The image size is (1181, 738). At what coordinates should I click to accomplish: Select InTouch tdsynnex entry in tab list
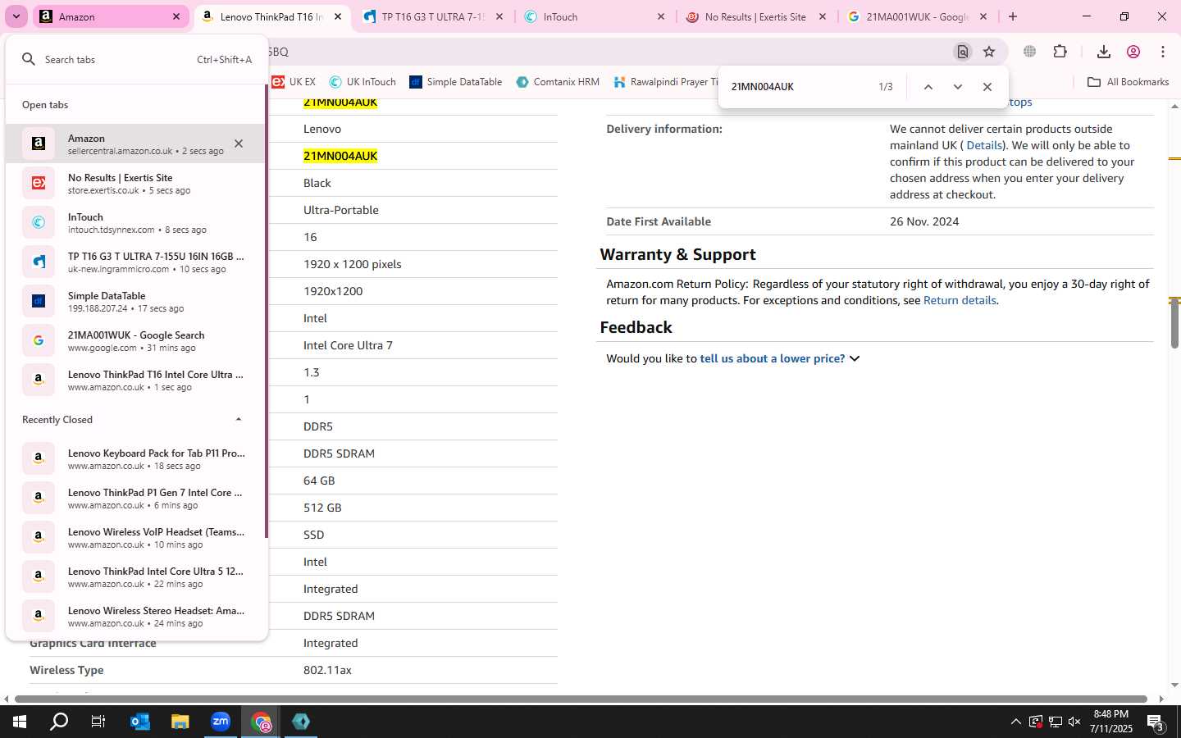(x=136, y=222)
